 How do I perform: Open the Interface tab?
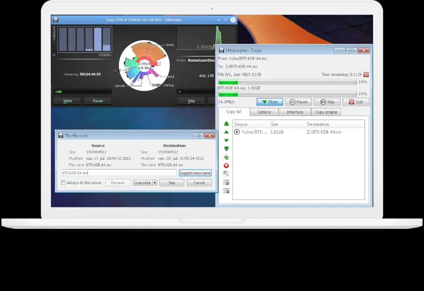click(295, 112)
